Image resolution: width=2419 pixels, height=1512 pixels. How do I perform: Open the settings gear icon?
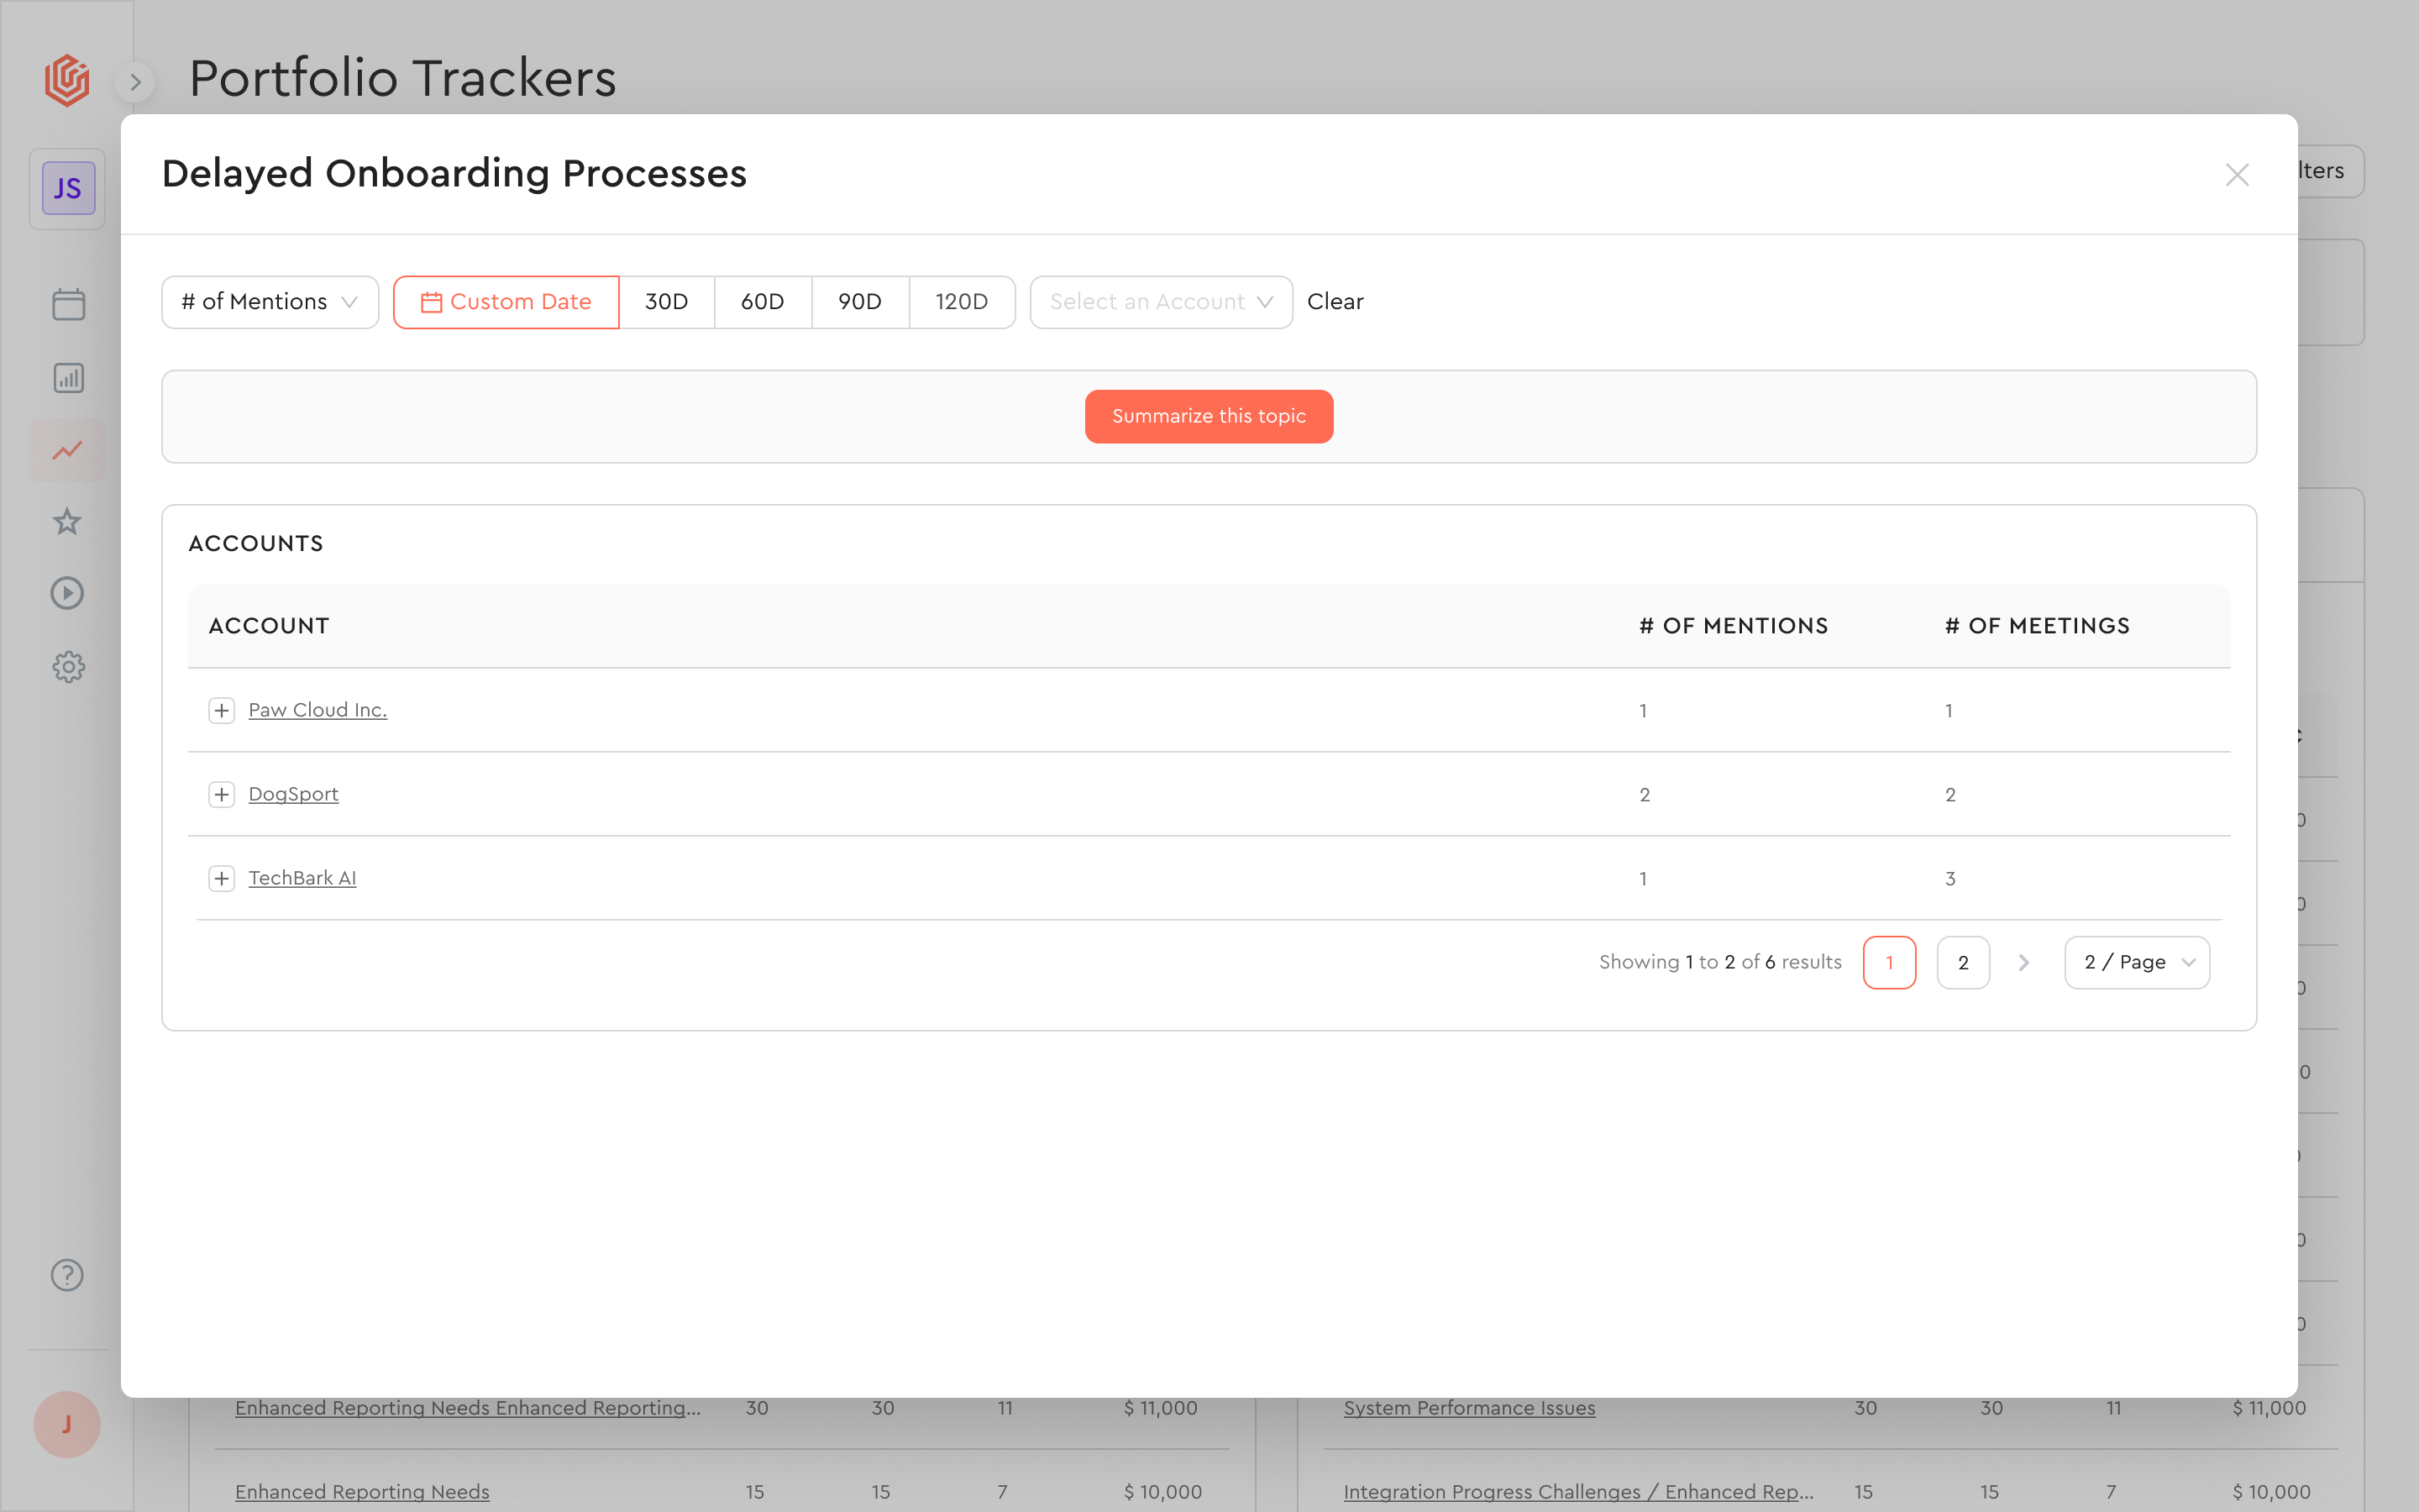click(68, 666)
